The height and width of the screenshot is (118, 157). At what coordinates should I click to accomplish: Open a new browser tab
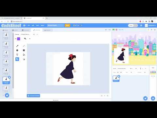(x=47, y=18)
